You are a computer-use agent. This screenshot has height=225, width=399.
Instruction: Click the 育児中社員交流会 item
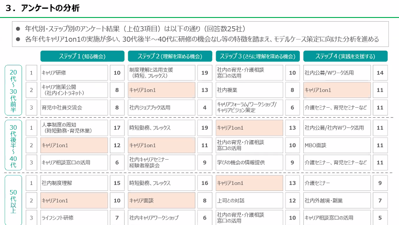pos(74,108)
